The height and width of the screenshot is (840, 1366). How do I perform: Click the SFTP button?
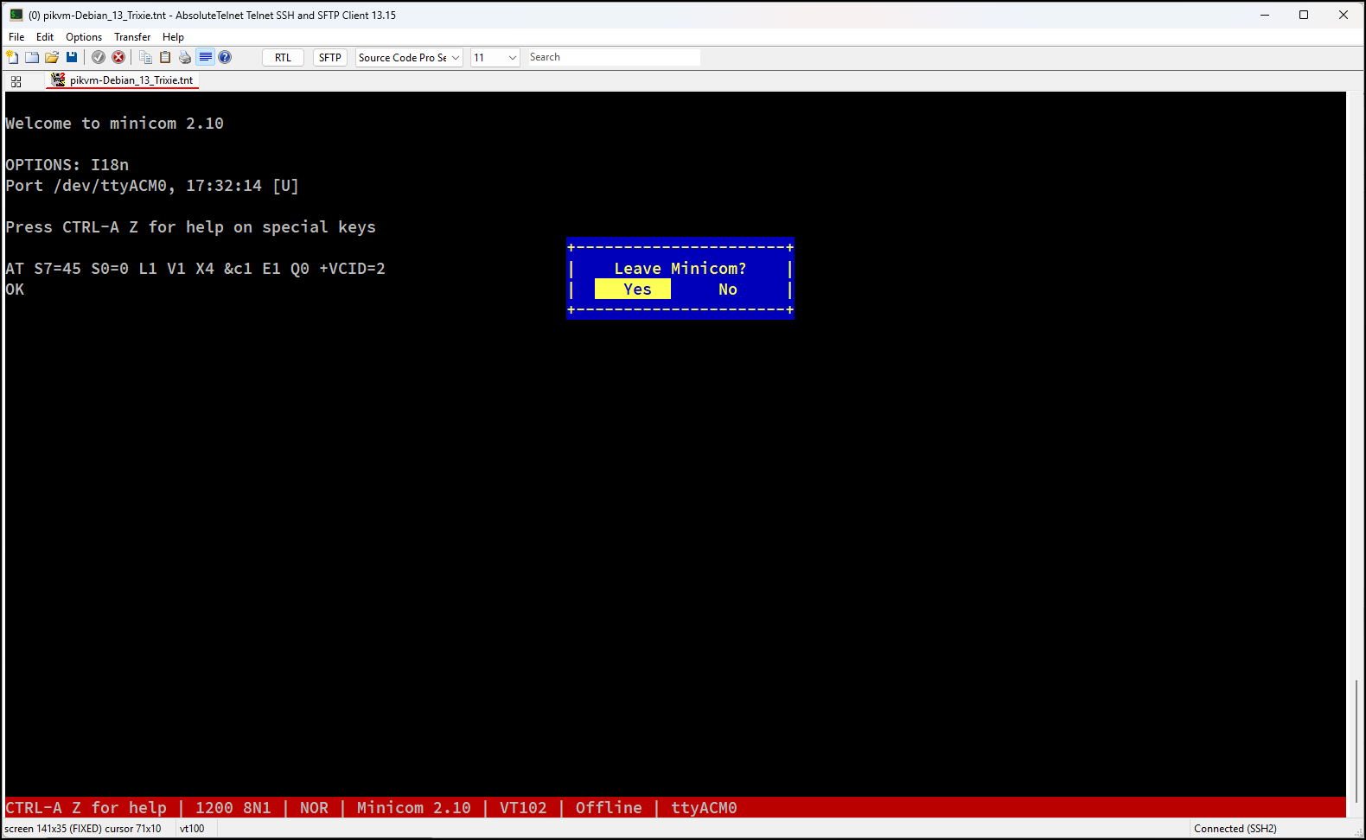[x=329, y=58]
